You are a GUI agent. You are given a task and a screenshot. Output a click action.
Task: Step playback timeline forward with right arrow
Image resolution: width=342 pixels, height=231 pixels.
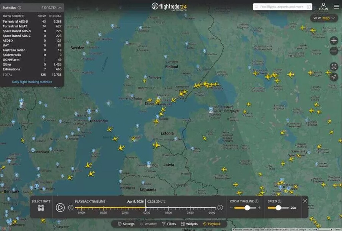(x=220, y=208)
